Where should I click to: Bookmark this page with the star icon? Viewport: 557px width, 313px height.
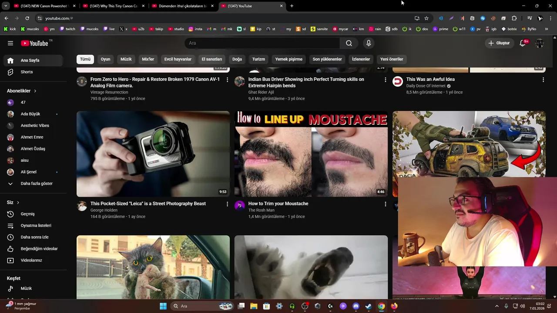pyautogui.click(x=426, y=18)
